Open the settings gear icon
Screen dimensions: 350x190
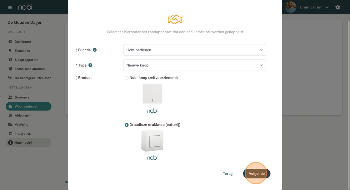point(337,7)
